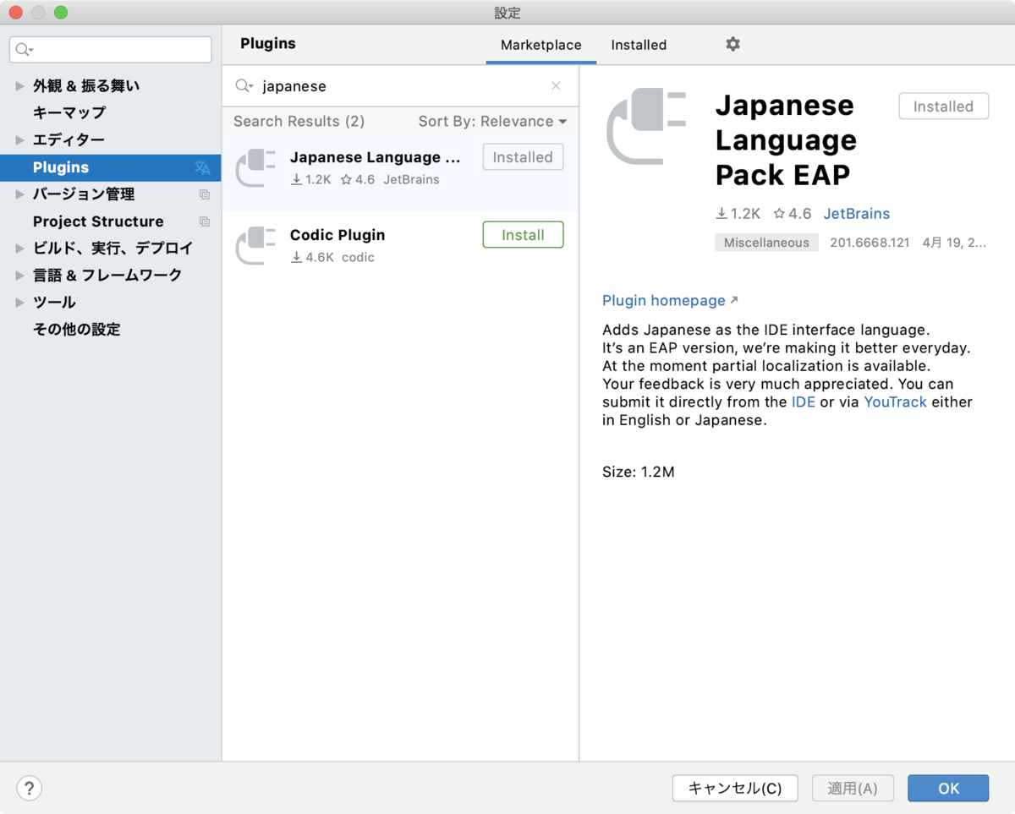Click the Japanese Language Pack plug icon in the results list
This screenshot has height=814, width=1015.
pos(255,167)
